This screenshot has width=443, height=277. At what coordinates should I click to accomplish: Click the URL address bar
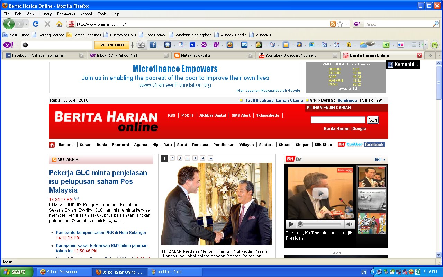pyautogui.click(x=202, y=24)
